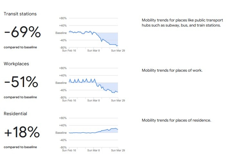The image size is (233, 159).
Task: Click the places of residence description
Action: point(176,120)
